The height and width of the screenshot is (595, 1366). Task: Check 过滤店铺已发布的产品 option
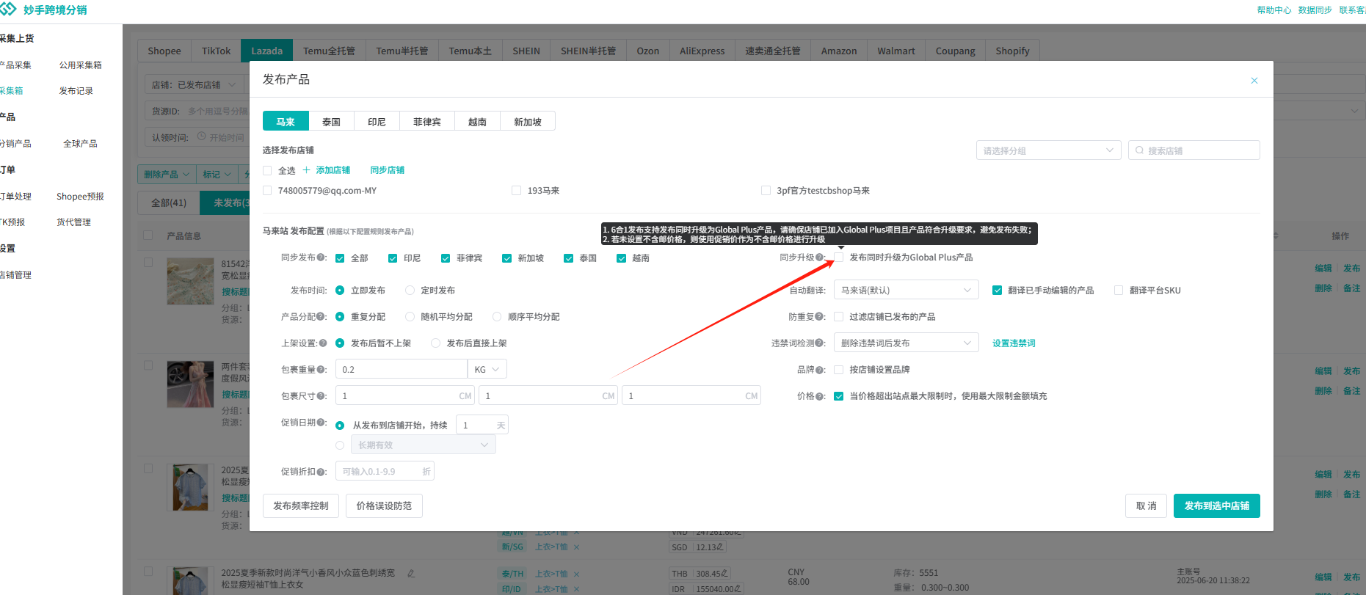[838, 317]
